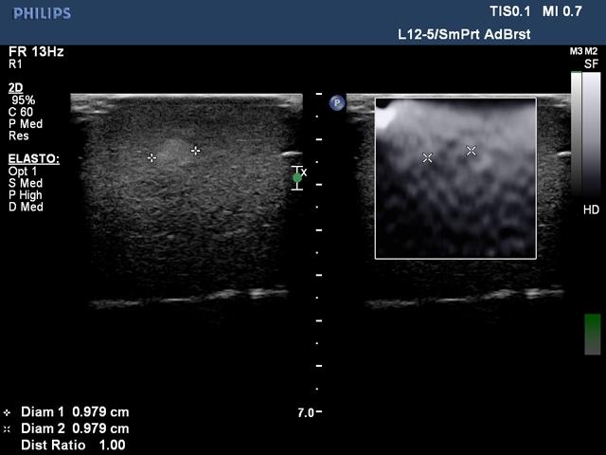
Task: Select the left plus caliper on B-mode image
Action: (x=151, y=157)
